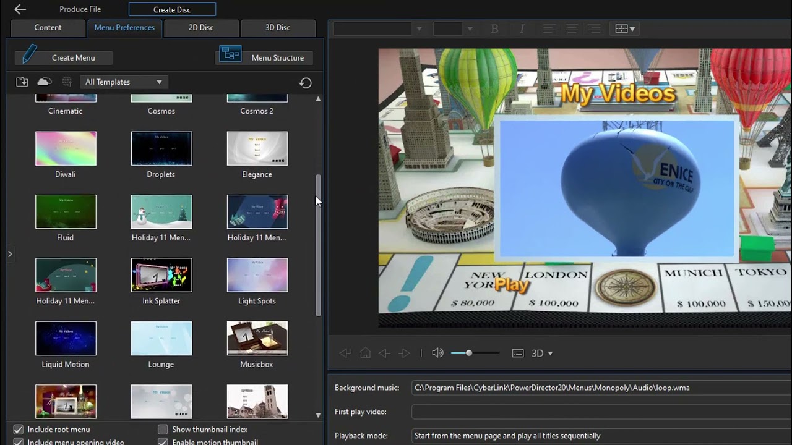Open the Playback mode dropdown
The height and width of the screenshot is (445, 792).
601,436
